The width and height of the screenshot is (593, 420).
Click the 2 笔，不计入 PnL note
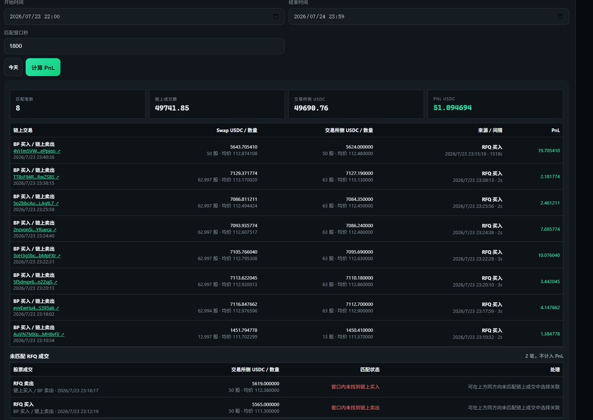(x=544, y=356)
